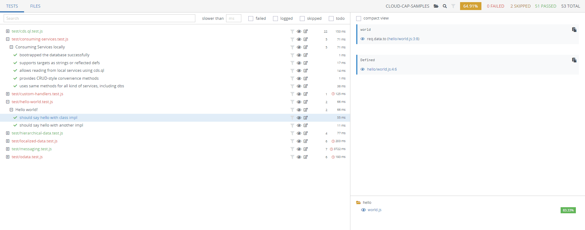585x230 pixels.
Task: Enable the 'logged' filter checkbox
Action: 275,19
